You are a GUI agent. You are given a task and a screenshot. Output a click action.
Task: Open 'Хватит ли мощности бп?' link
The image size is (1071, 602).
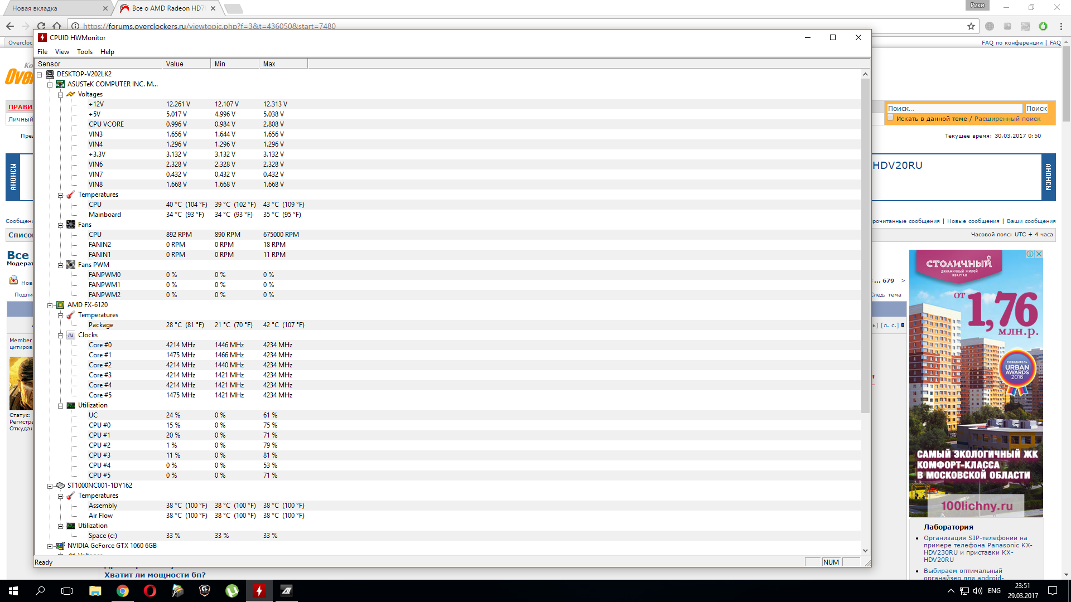tap(155, 575)
